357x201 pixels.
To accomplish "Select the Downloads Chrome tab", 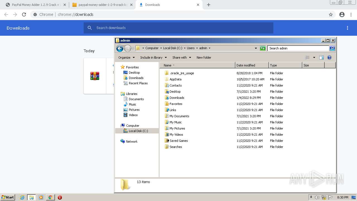I will point(169,5).
